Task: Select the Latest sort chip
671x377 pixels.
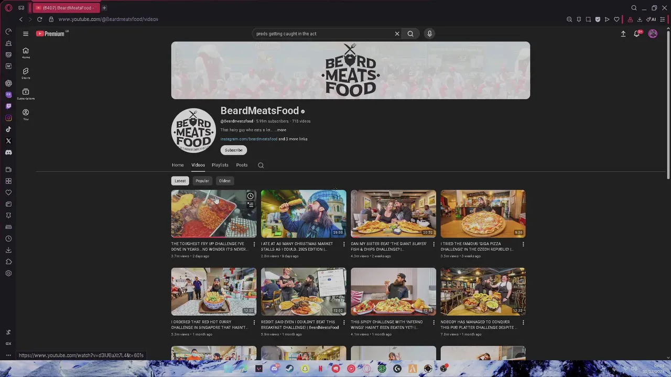Action: click(180, 181)
